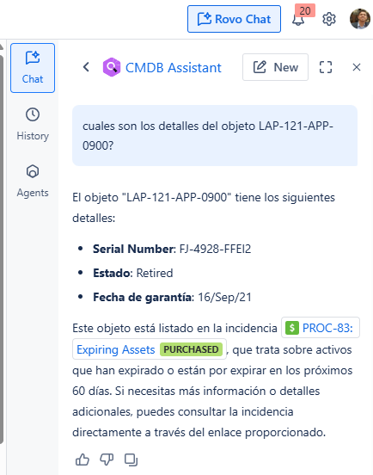Open the PROC-83 Expiring Assets issue link
The width and height of the screenshot is (373, 475).
pos(327,328)
